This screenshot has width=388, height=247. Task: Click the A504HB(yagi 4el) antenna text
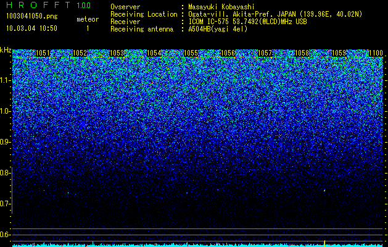coord(218,29)
